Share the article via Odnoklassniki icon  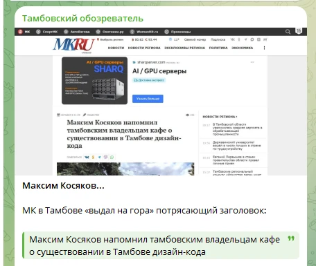pos(93,157)
